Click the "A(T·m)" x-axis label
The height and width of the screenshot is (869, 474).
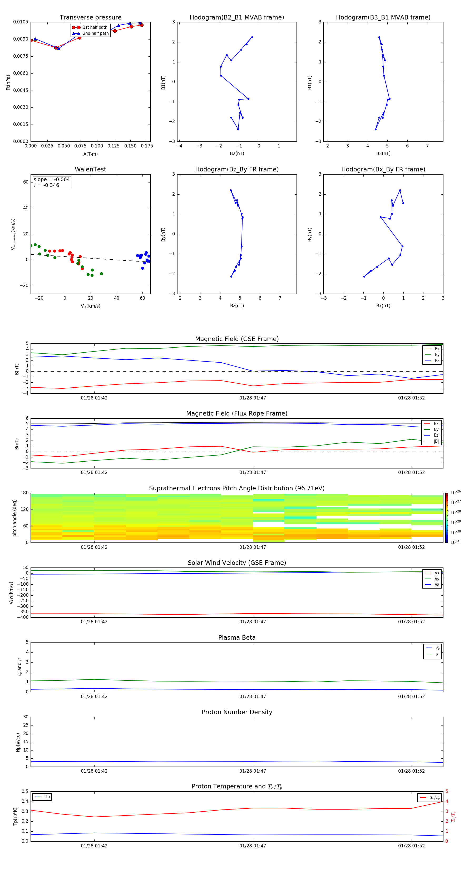[x=90, y=154]
